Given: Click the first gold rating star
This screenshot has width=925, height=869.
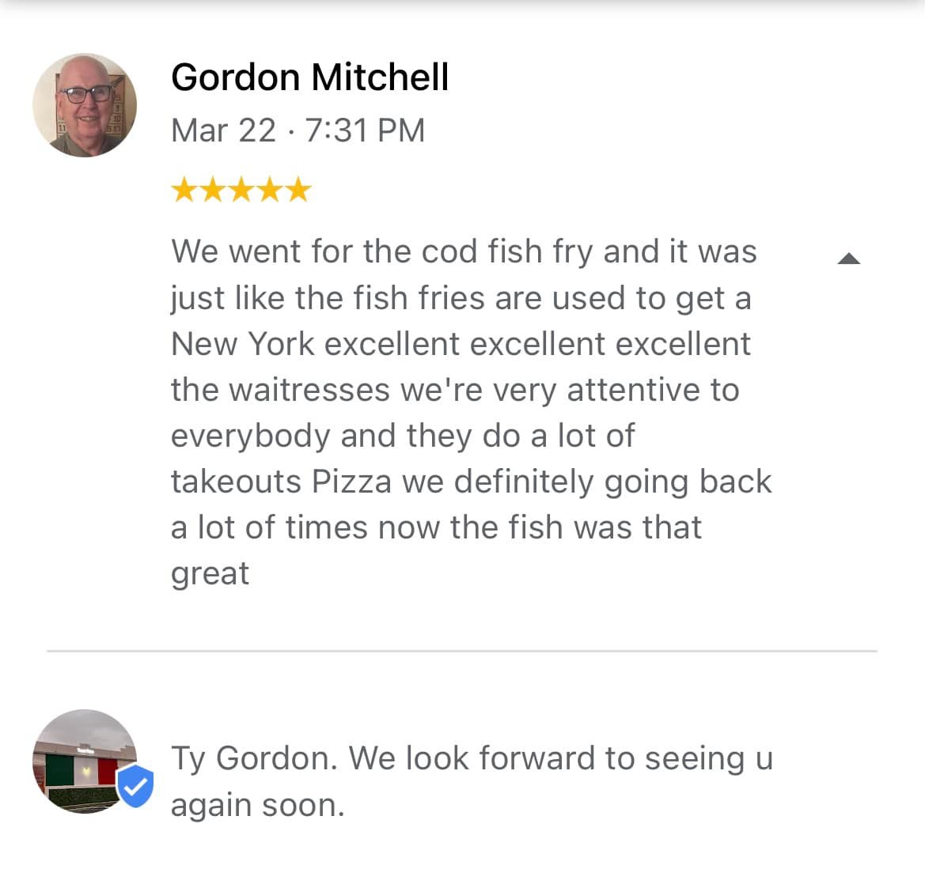Looking at the screenshot, I should click(x=184, y=190).
